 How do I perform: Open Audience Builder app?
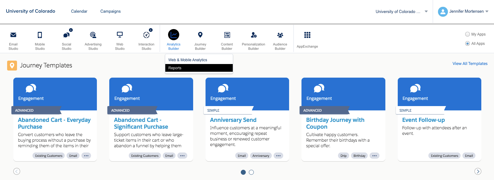(280, 40)
